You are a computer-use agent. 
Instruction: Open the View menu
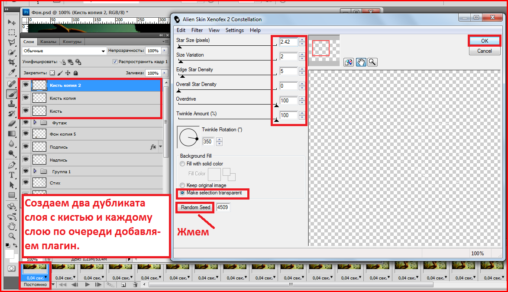tap(214, 30)
